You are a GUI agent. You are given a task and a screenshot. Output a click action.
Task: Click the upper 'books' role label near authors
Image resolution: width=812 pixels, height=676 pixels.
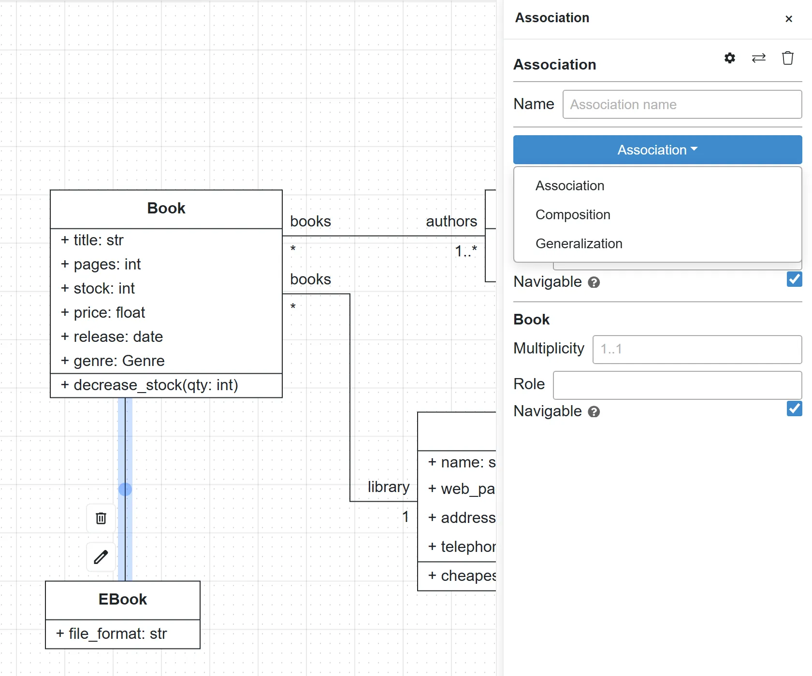(311, 222)
